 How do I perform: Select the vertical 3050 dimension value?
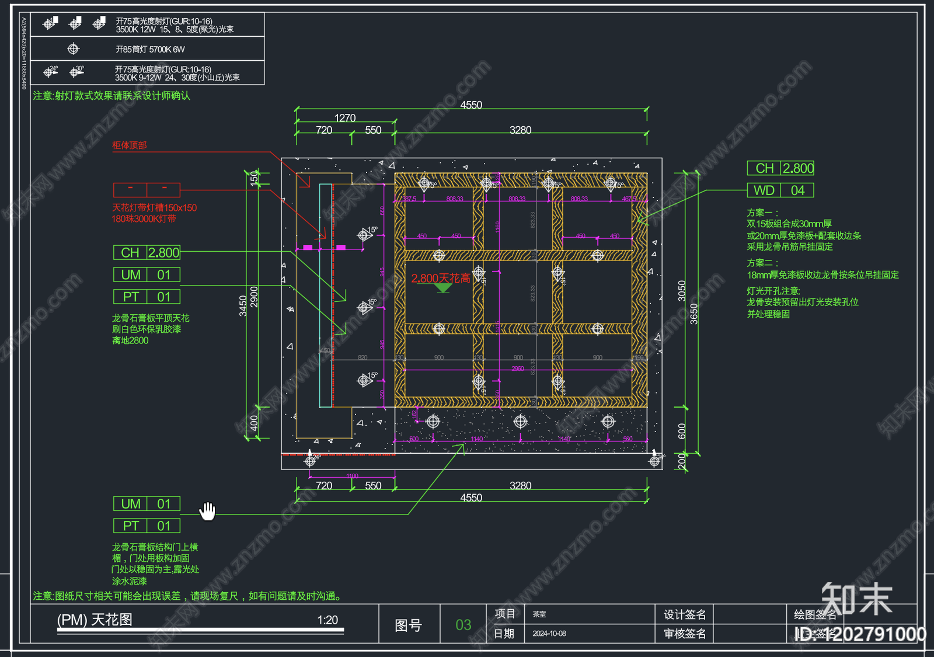tap(682, 291)
